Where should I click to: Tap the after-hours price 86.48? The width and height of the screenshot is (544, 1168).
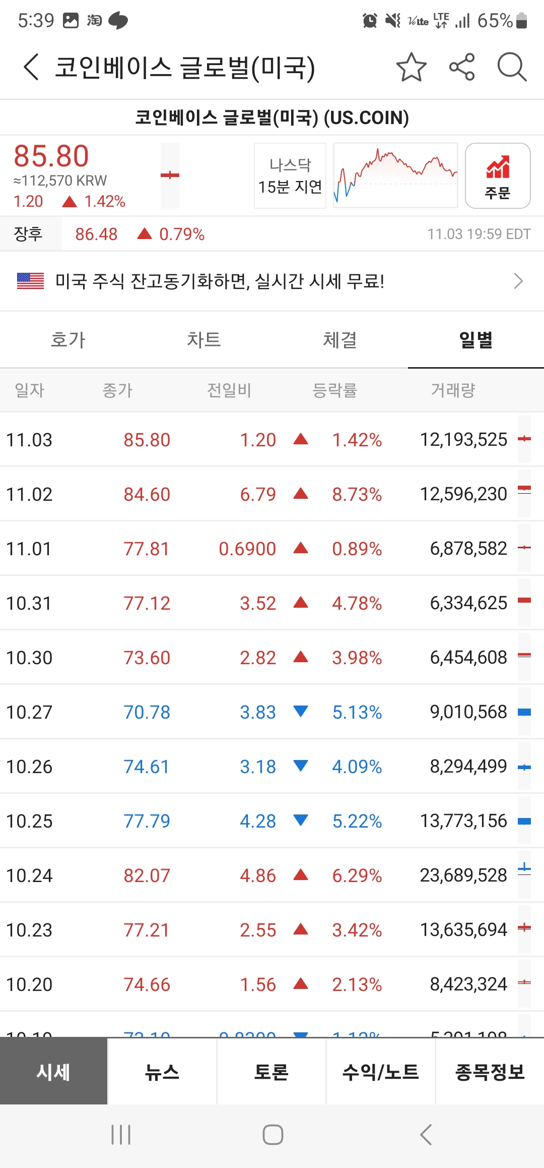click(96, 234)
